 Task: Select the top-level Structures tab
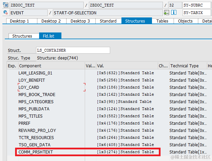coord(137,21)
